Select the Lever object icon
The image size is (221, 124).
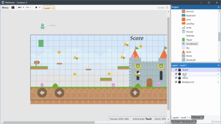183,28
